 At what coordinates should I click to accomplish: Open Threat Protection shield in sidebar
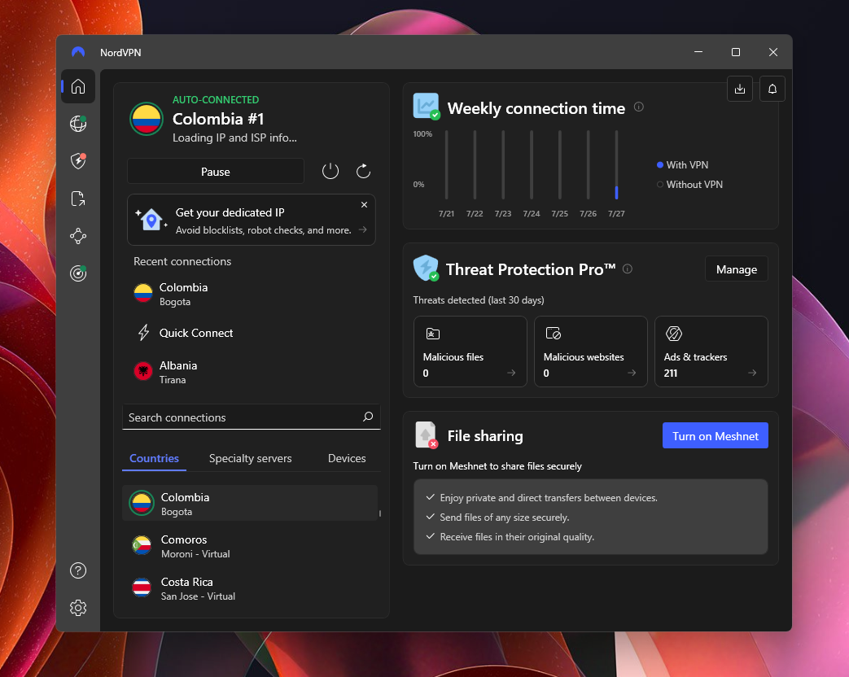tap(78, 161)
